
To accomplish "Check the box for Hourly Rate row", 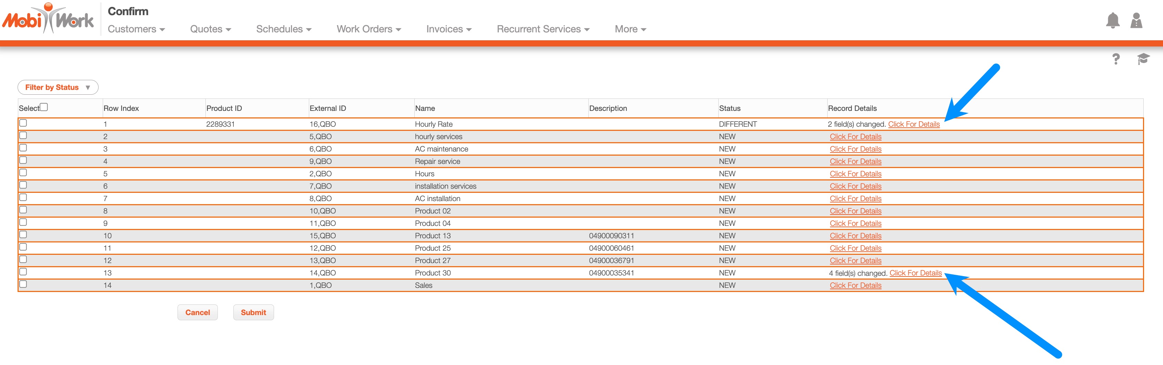I will [23, 123].
